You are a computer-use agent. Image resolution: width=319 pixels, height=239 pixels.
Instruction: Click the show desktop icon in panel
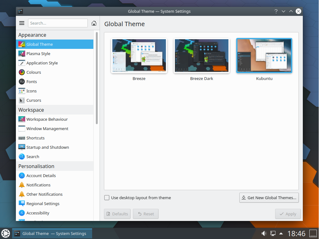point(313,233)
